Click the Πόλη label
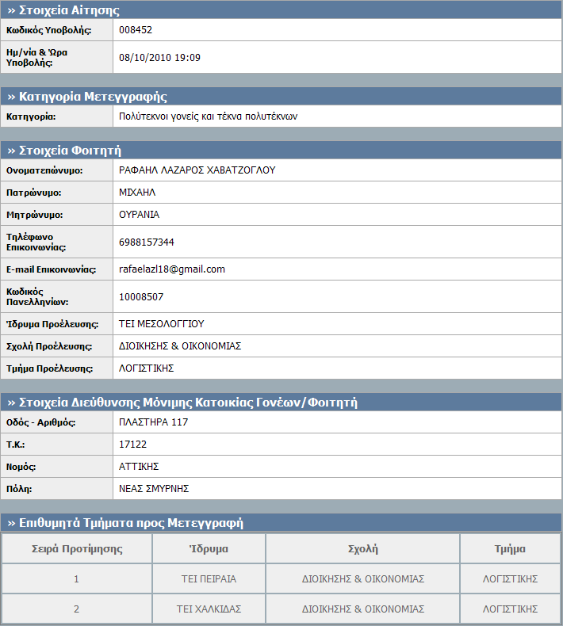 [x=19, y=489]
